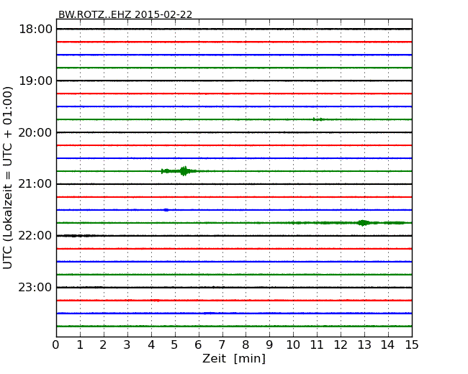Click the 21:00 time label

tap(35, 184)
